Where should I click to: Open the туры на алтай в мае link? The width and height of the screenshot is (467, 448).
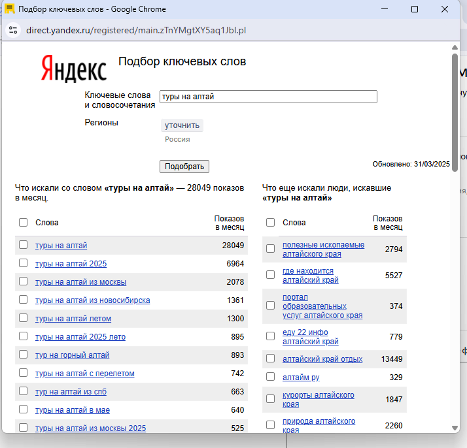coord(73,410)
